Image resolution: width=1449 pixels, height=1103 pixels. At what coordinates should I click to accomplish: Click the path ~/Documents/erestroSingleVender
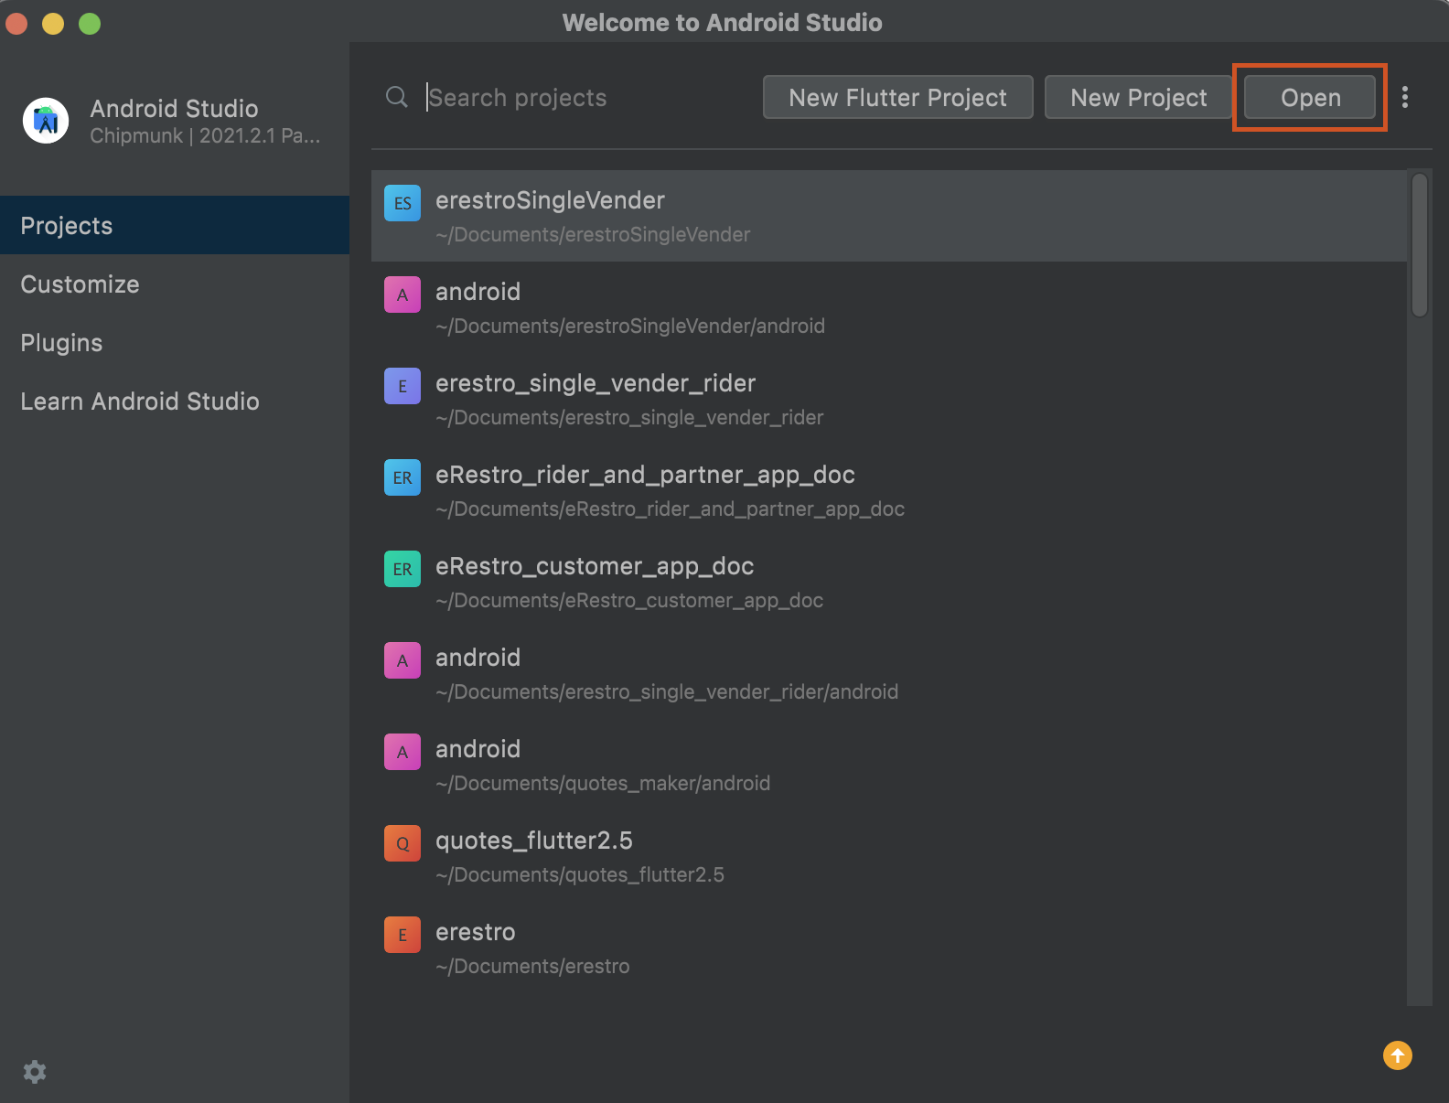point(593,234)
